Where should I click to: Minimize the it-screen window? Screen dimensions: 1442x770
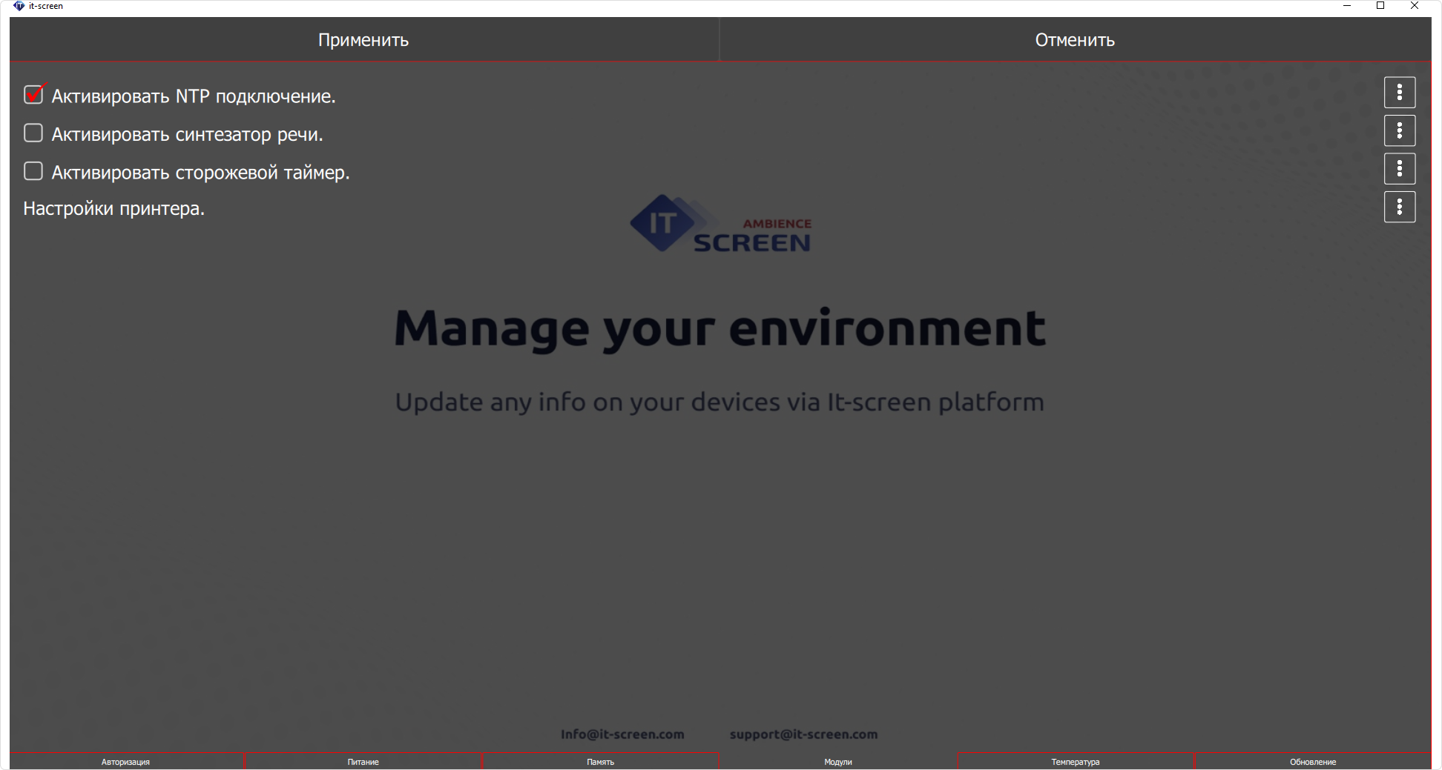(x=1347, y=6)
